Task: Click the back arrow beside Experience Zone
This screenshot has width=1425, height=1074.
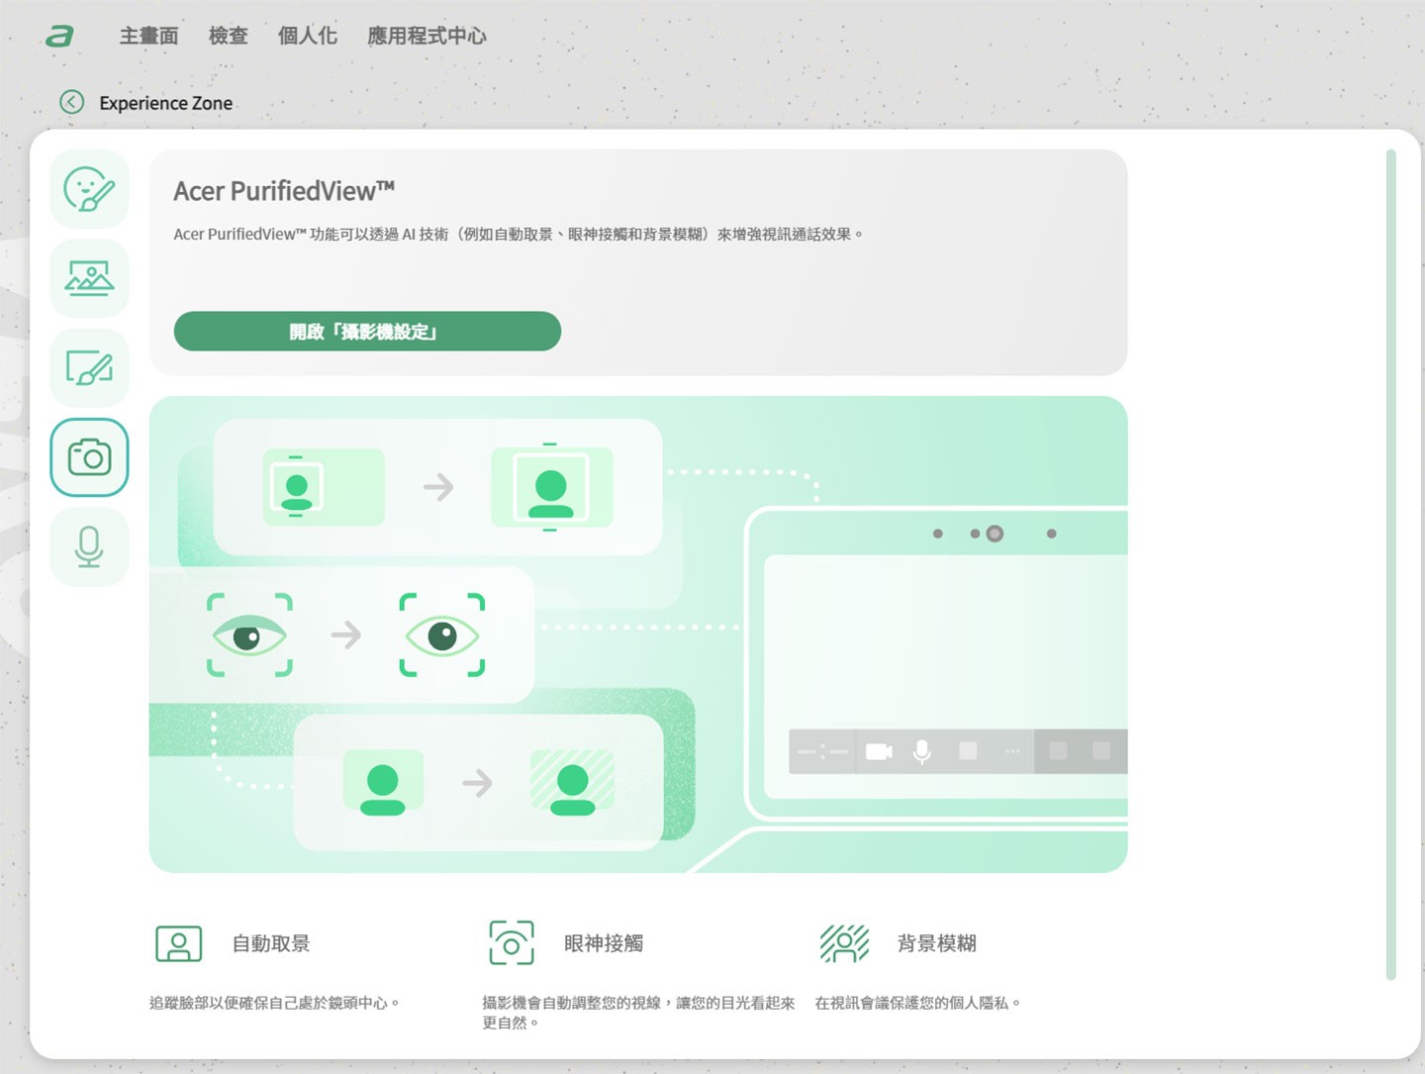Action: point(72,102)
